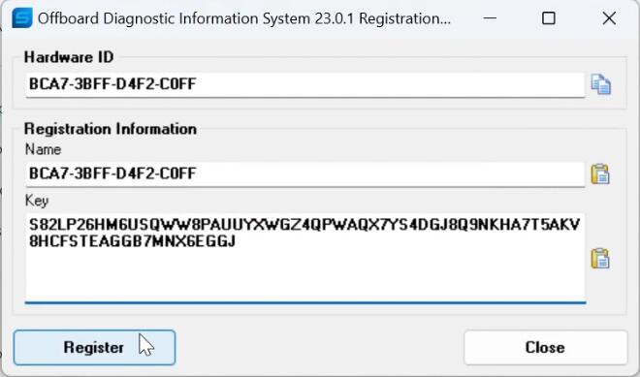This screenshot has width=640, height=377.
Task: Place the cursor in the Name field
Action: click(x=304, y=174)
